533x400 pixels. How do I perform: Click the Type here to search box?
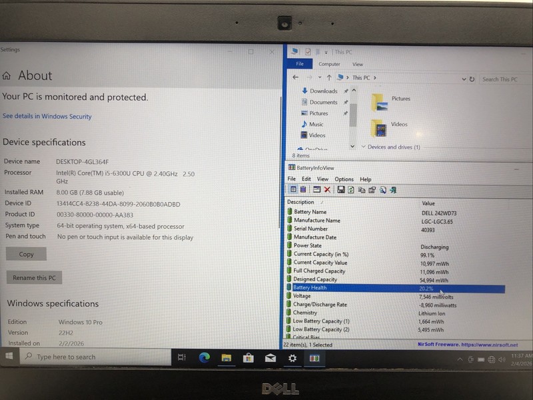(x=95, y=357)
